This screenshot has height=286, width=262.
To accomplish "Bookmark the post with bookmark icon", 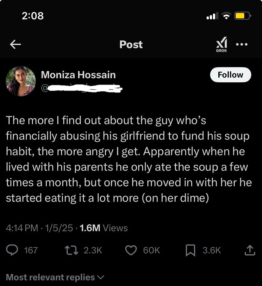I will [x=190, y=251].
